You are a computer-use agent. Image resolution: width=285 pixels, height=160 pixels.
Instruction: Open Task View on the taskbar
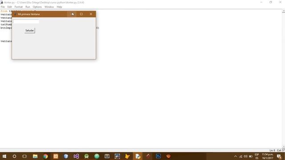click(x=24, y=156)
